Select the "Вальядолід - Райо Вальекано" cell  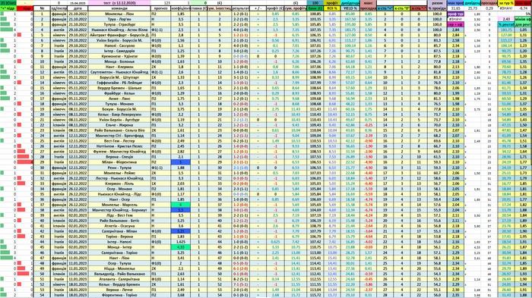point(119,274)
